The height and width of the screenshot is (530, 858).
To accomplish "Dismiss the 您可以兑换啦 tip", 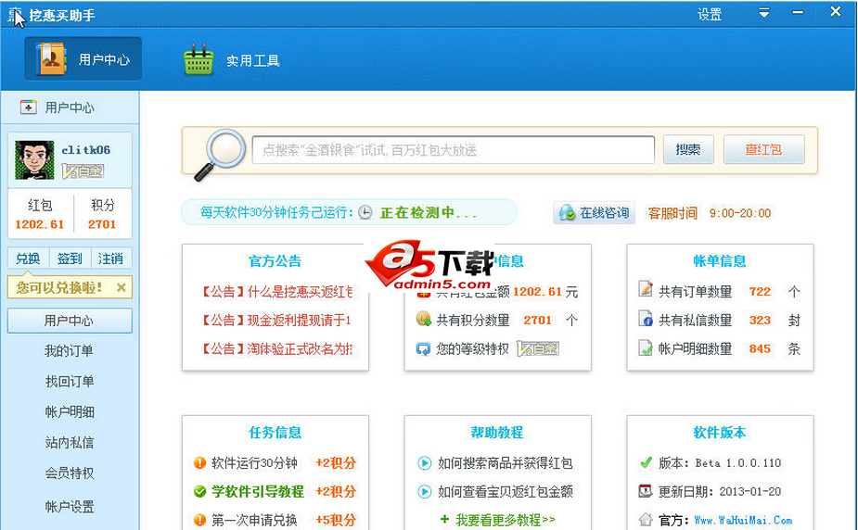I will click(x=122, y=287).
